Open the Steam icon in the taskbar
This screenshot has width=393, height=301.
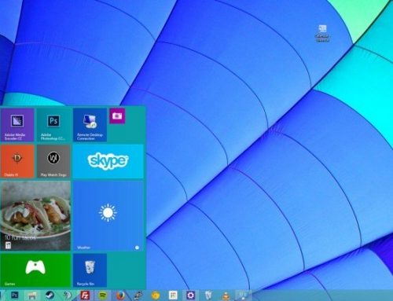50,295
